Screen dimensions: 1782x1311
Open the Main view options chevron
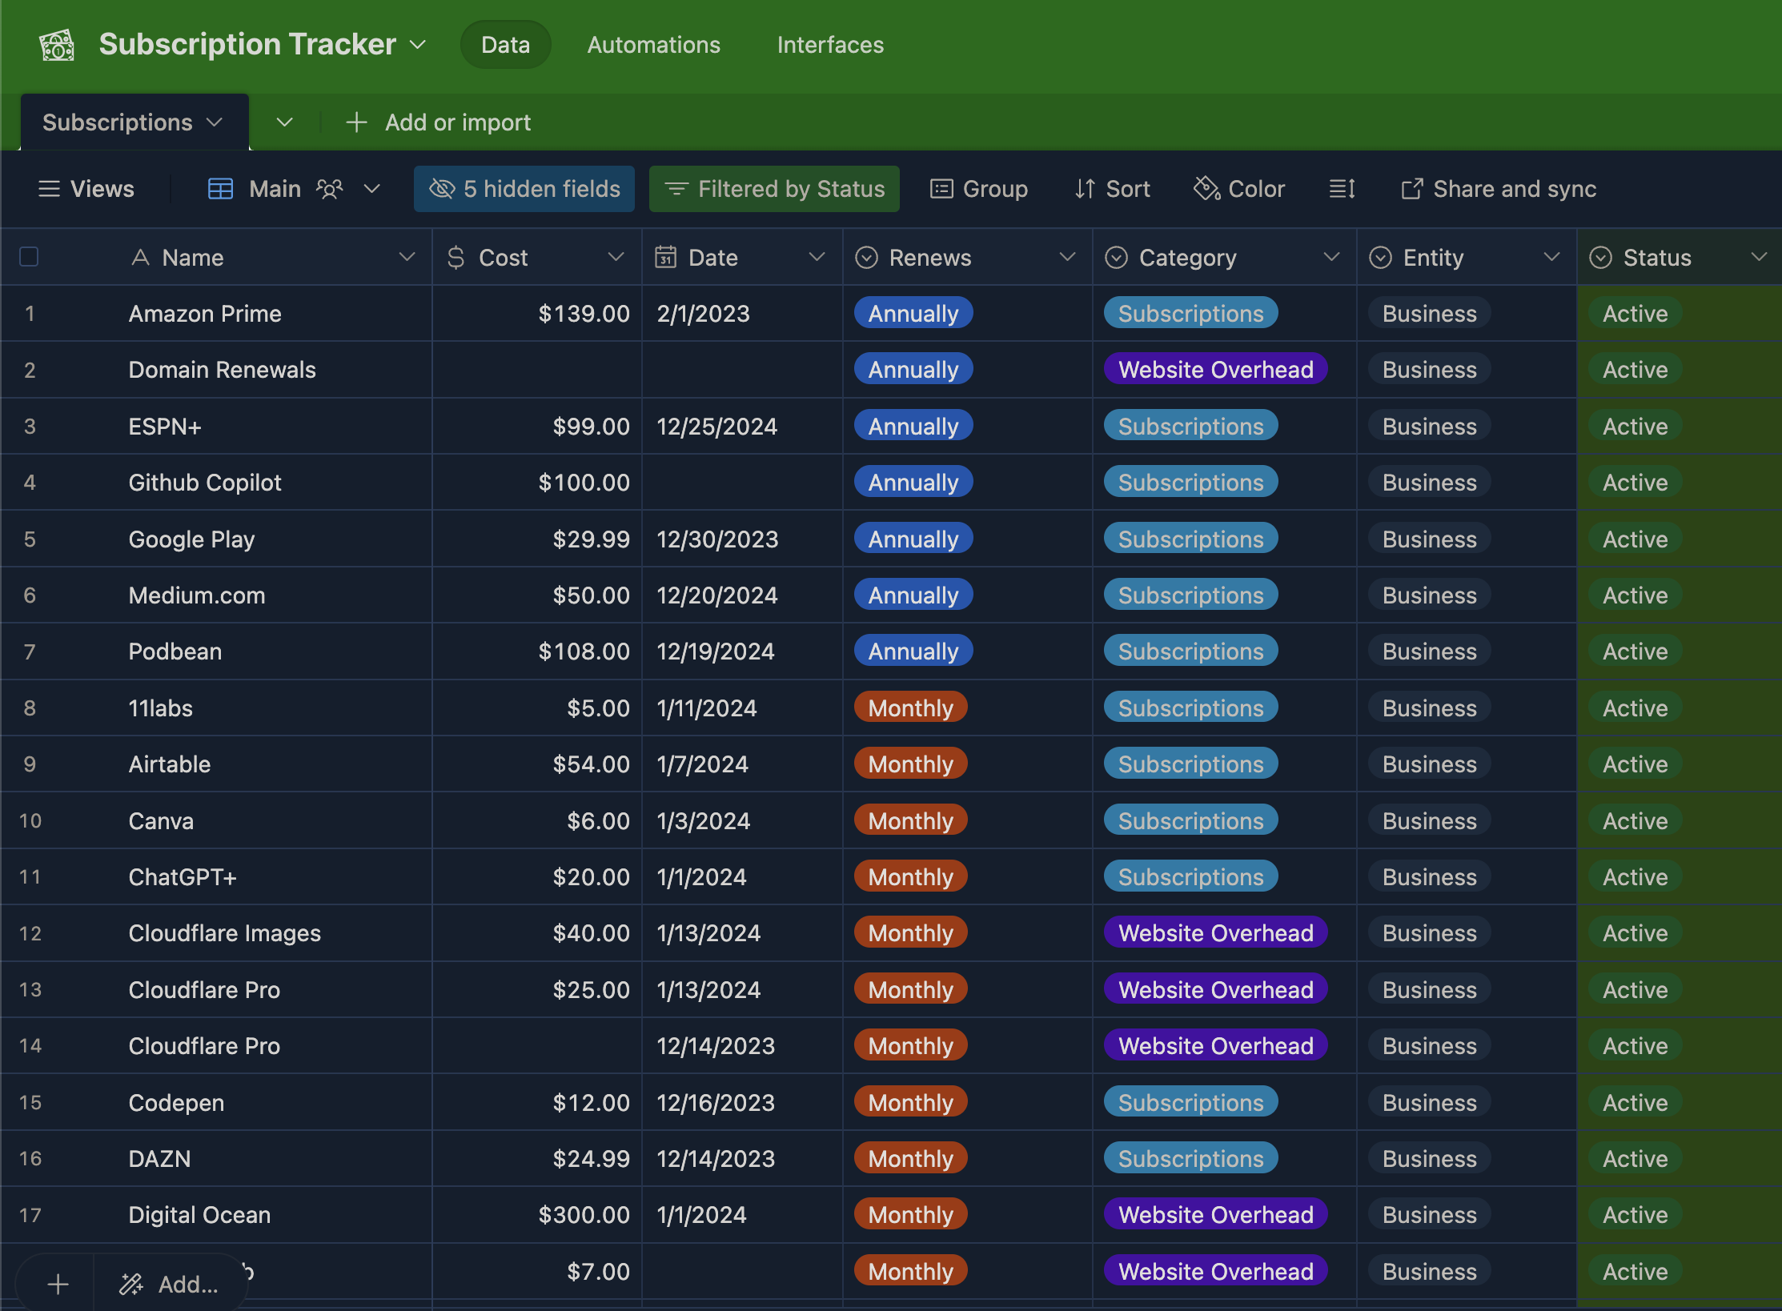(x=371, y=189)
